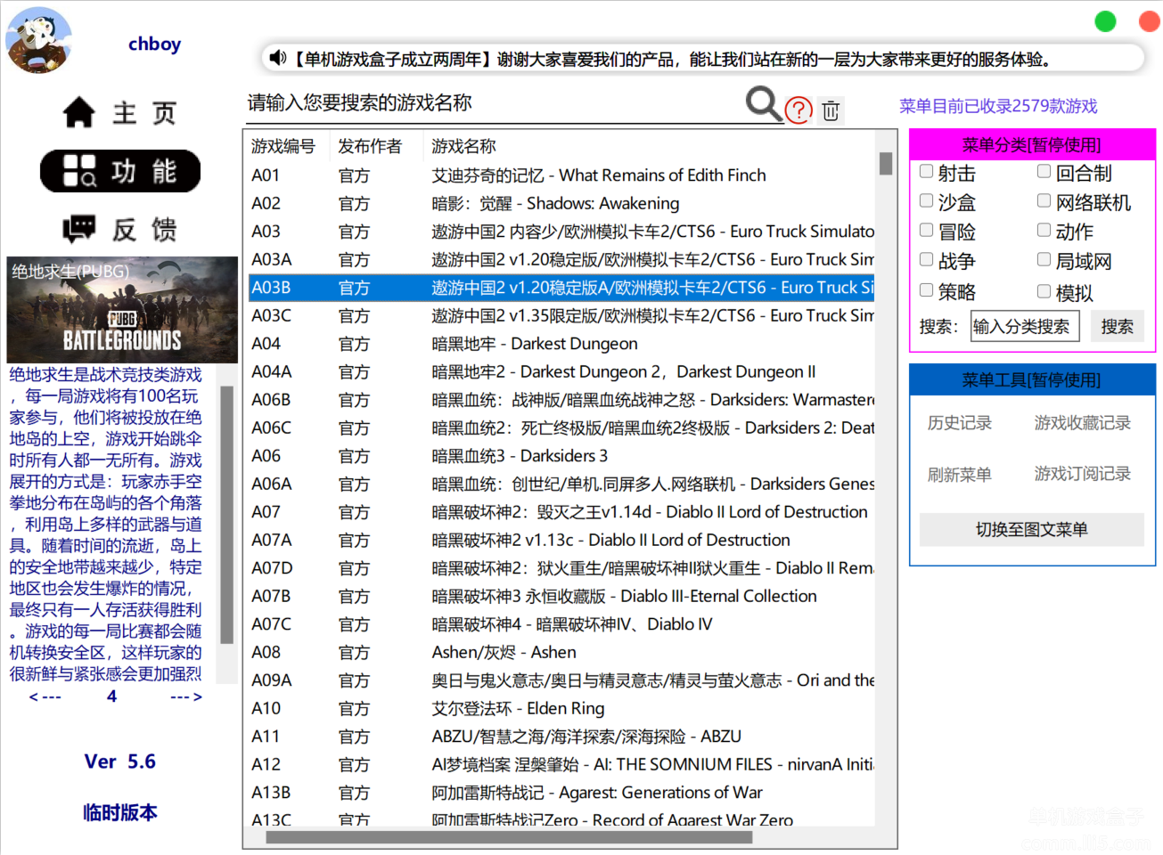This screenshot has height=855, width=1163.
Task: Click the red window control dot
Action: pos(1150,21)
